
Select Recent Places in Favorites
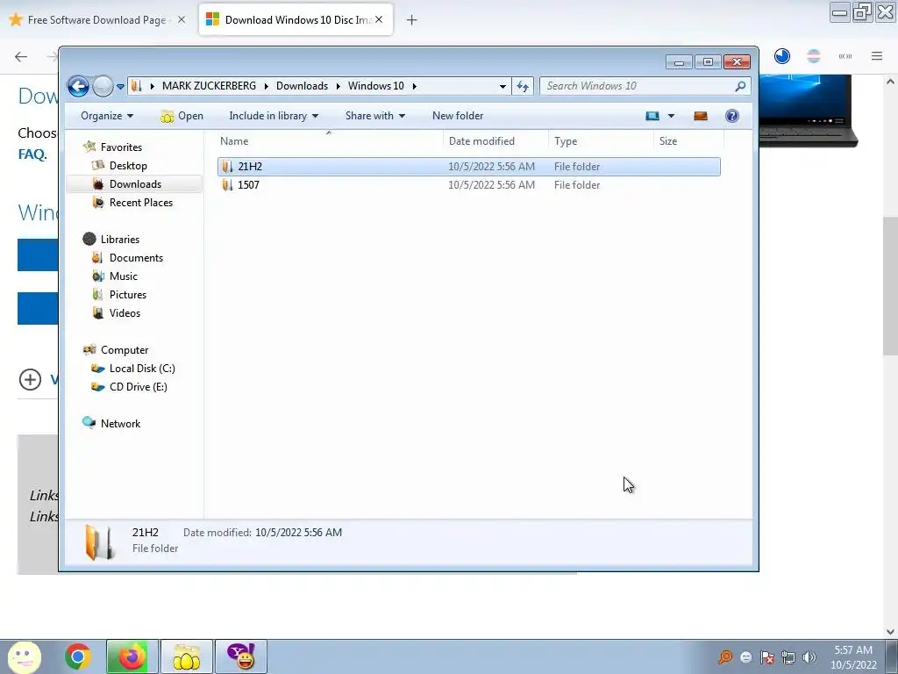point(141,203)
